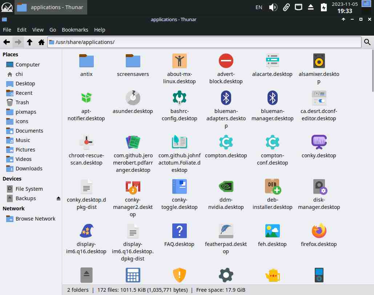Select about-mx-linux.desktop file icon
Image resolution: width=374 pixels, height=295 pixels.
[x=180, y=61]
